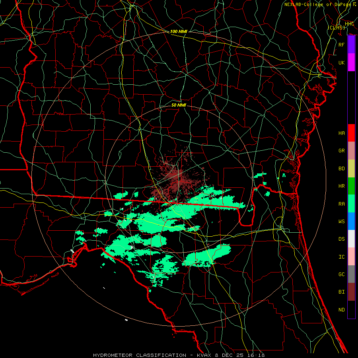358x358 pixels.
Task: Click the HHC product code label
Action: click(349, 24)
